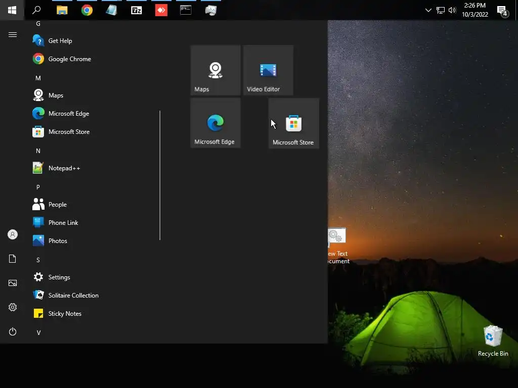Expand the Start menu hamburger navigation
The height and width of the screenshot is (388, 518).
pyautogui.click(x=13, y=35)
